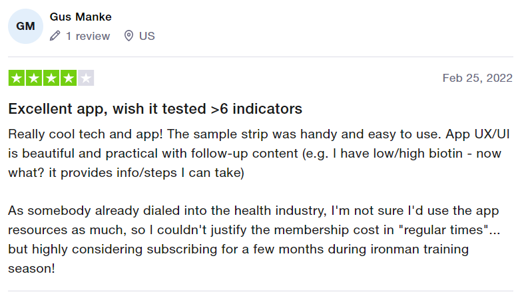The height and width of the screenshot is (296, 518).
Task: Click the word 'season!' ending the review
Action: coord(31,268)
